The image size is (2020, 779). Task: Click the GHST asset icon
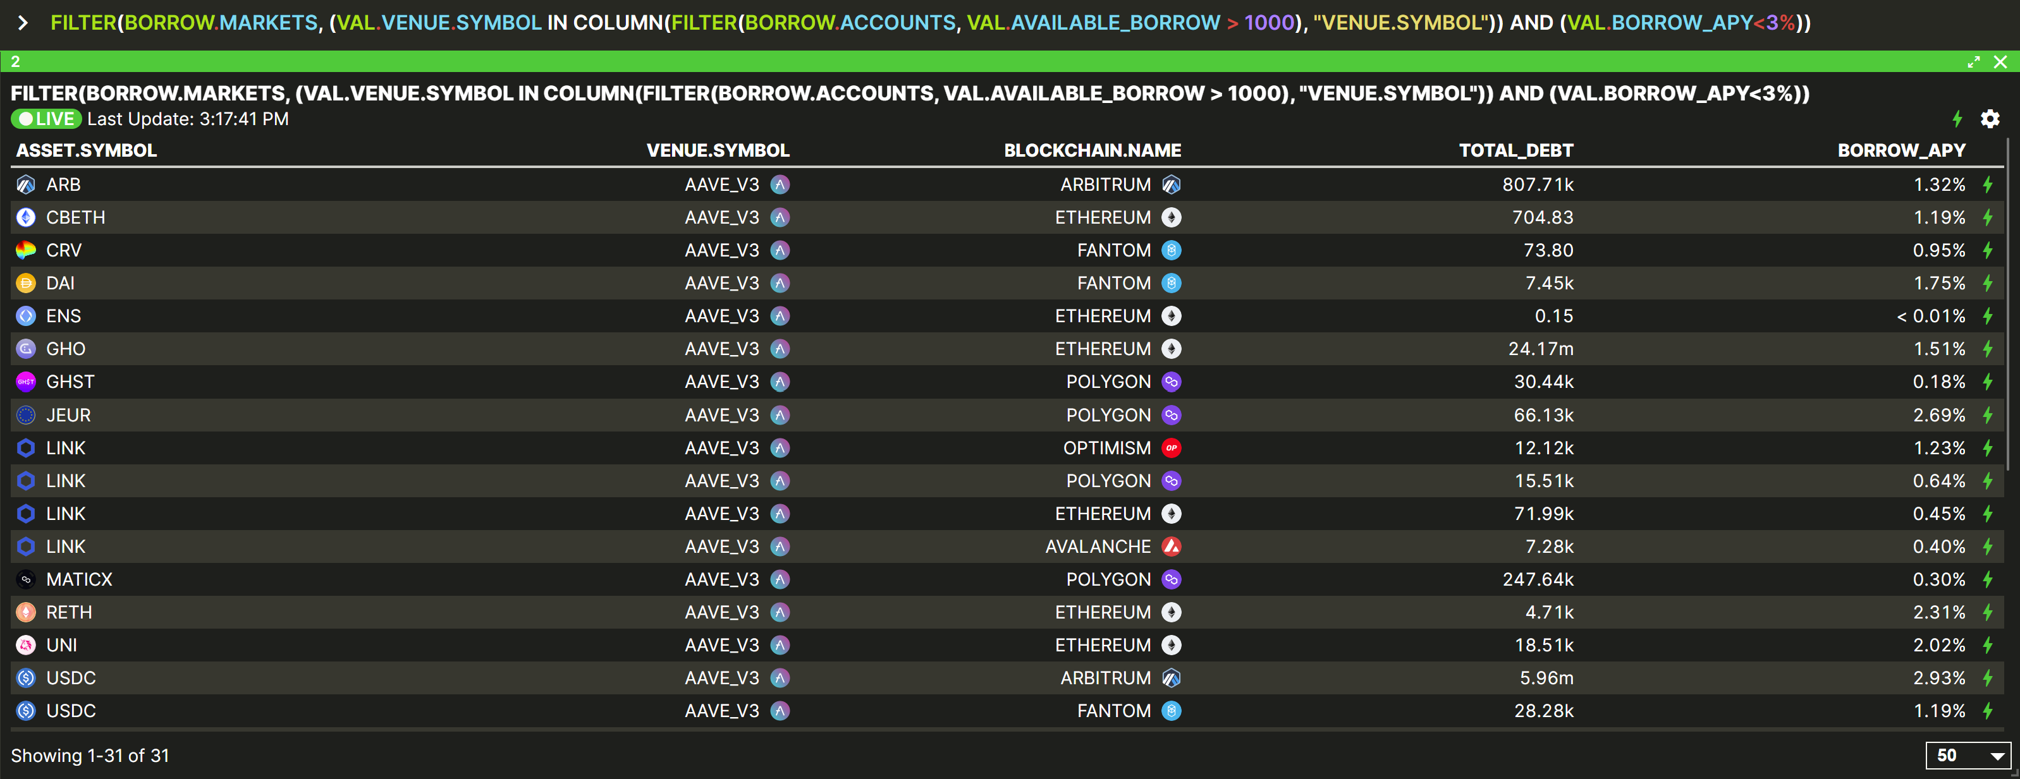coord(26,382)
